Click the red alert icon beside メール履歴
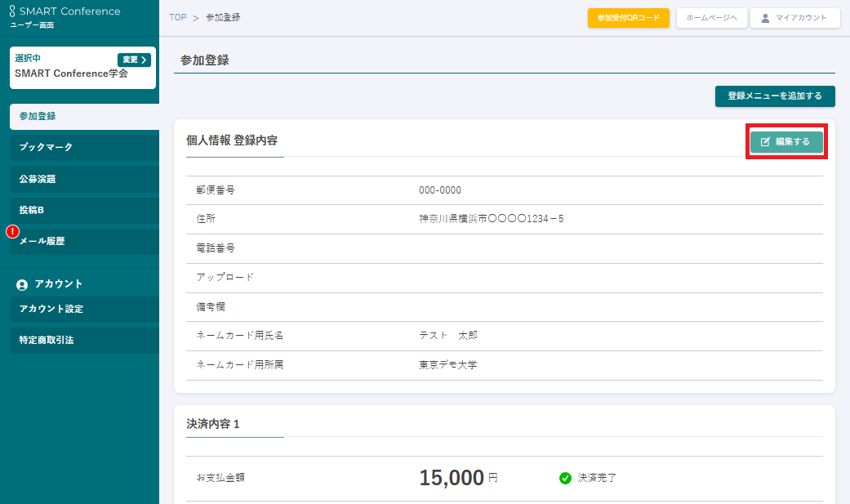The width and height of the screenshot is (850, 504). (12, 232)
